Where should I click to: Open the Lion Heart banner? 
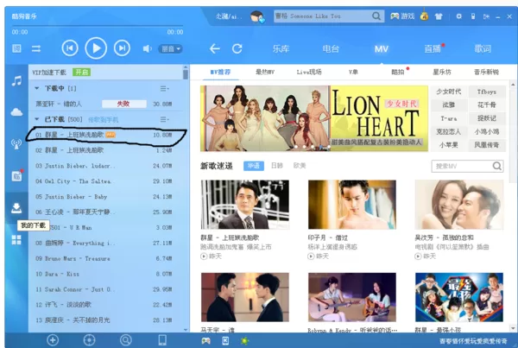coord(314,118)
